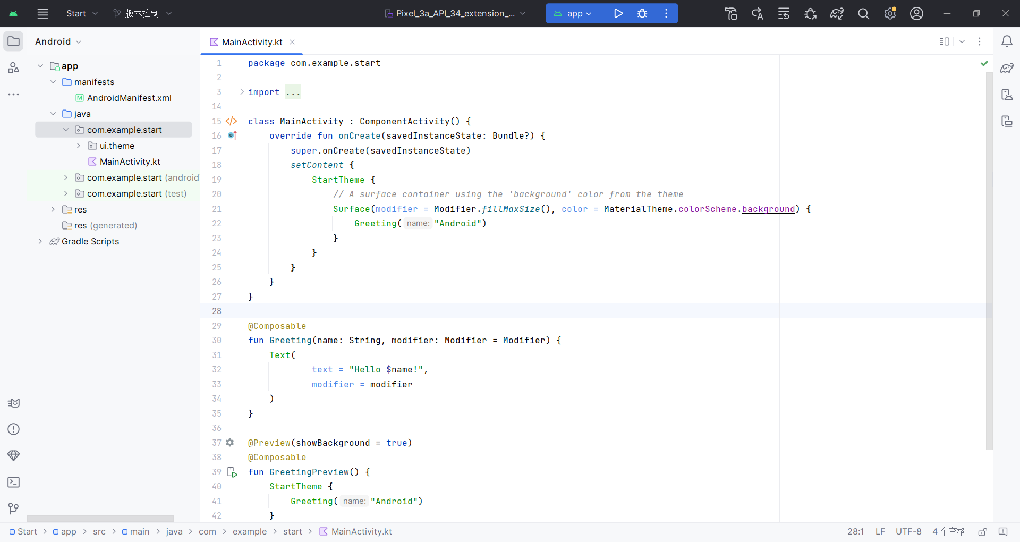Open Running Devices panel on right
1020x542 pixels.
[1007, 121]
